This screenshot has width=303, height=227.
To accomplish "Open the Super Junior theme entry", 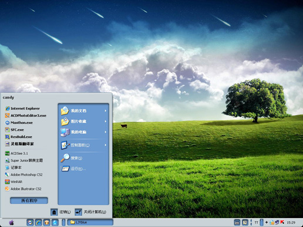I will click(24, 160).
